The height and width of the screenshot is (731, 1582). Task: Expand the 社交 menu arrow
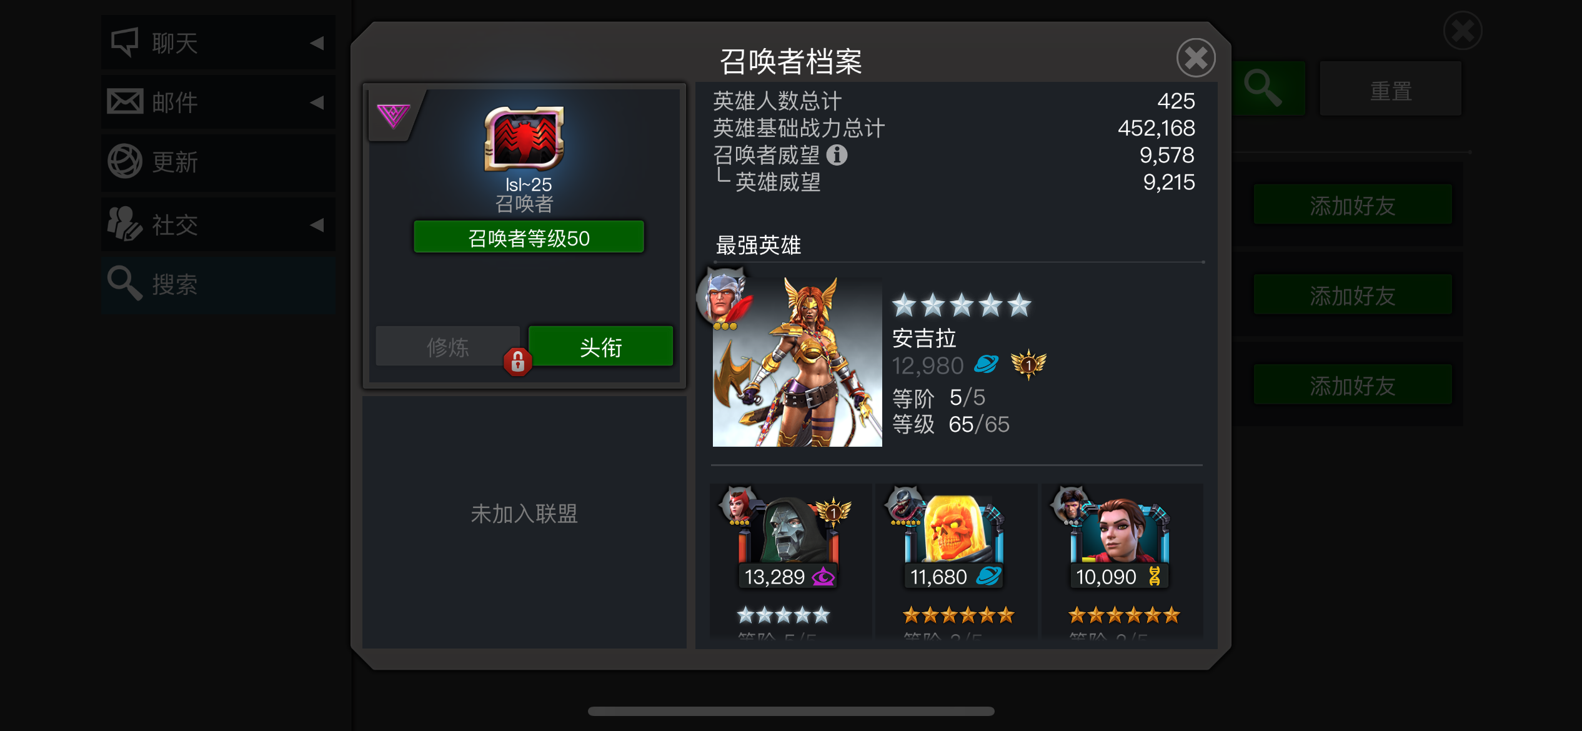(x=317, y=225)
